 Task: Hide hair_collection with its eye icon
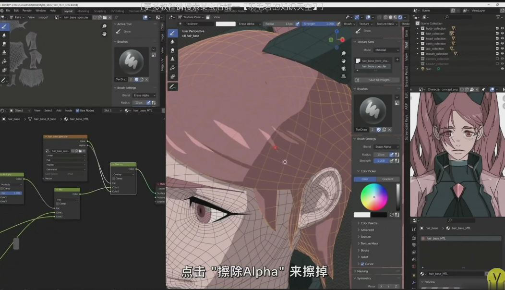(x=502, y=34)
